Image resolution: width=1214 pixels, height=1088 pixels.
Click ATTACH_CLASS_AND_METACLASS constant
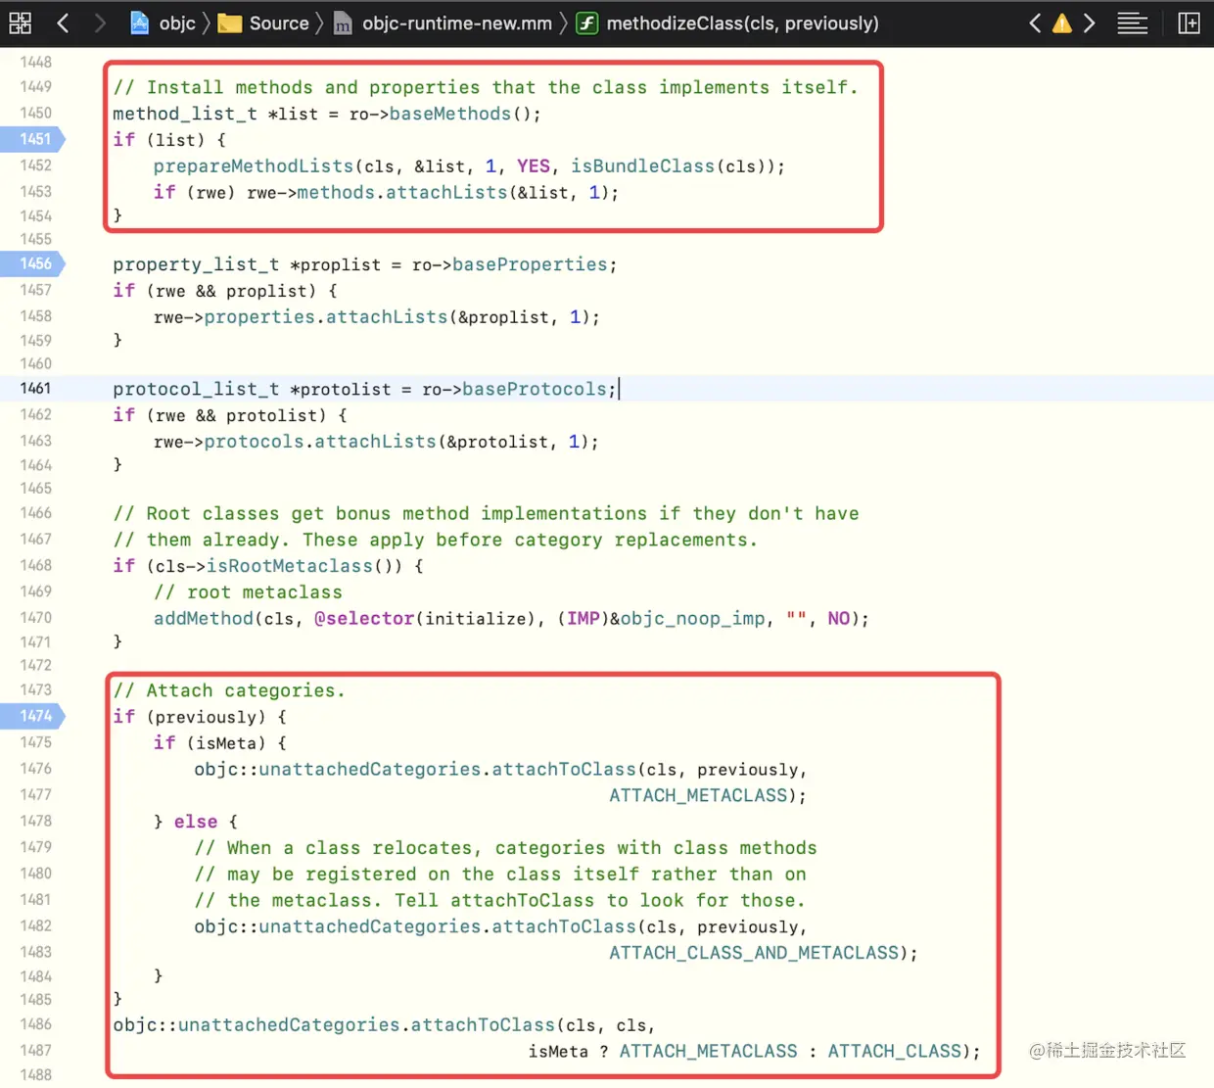tap(754, 953)
